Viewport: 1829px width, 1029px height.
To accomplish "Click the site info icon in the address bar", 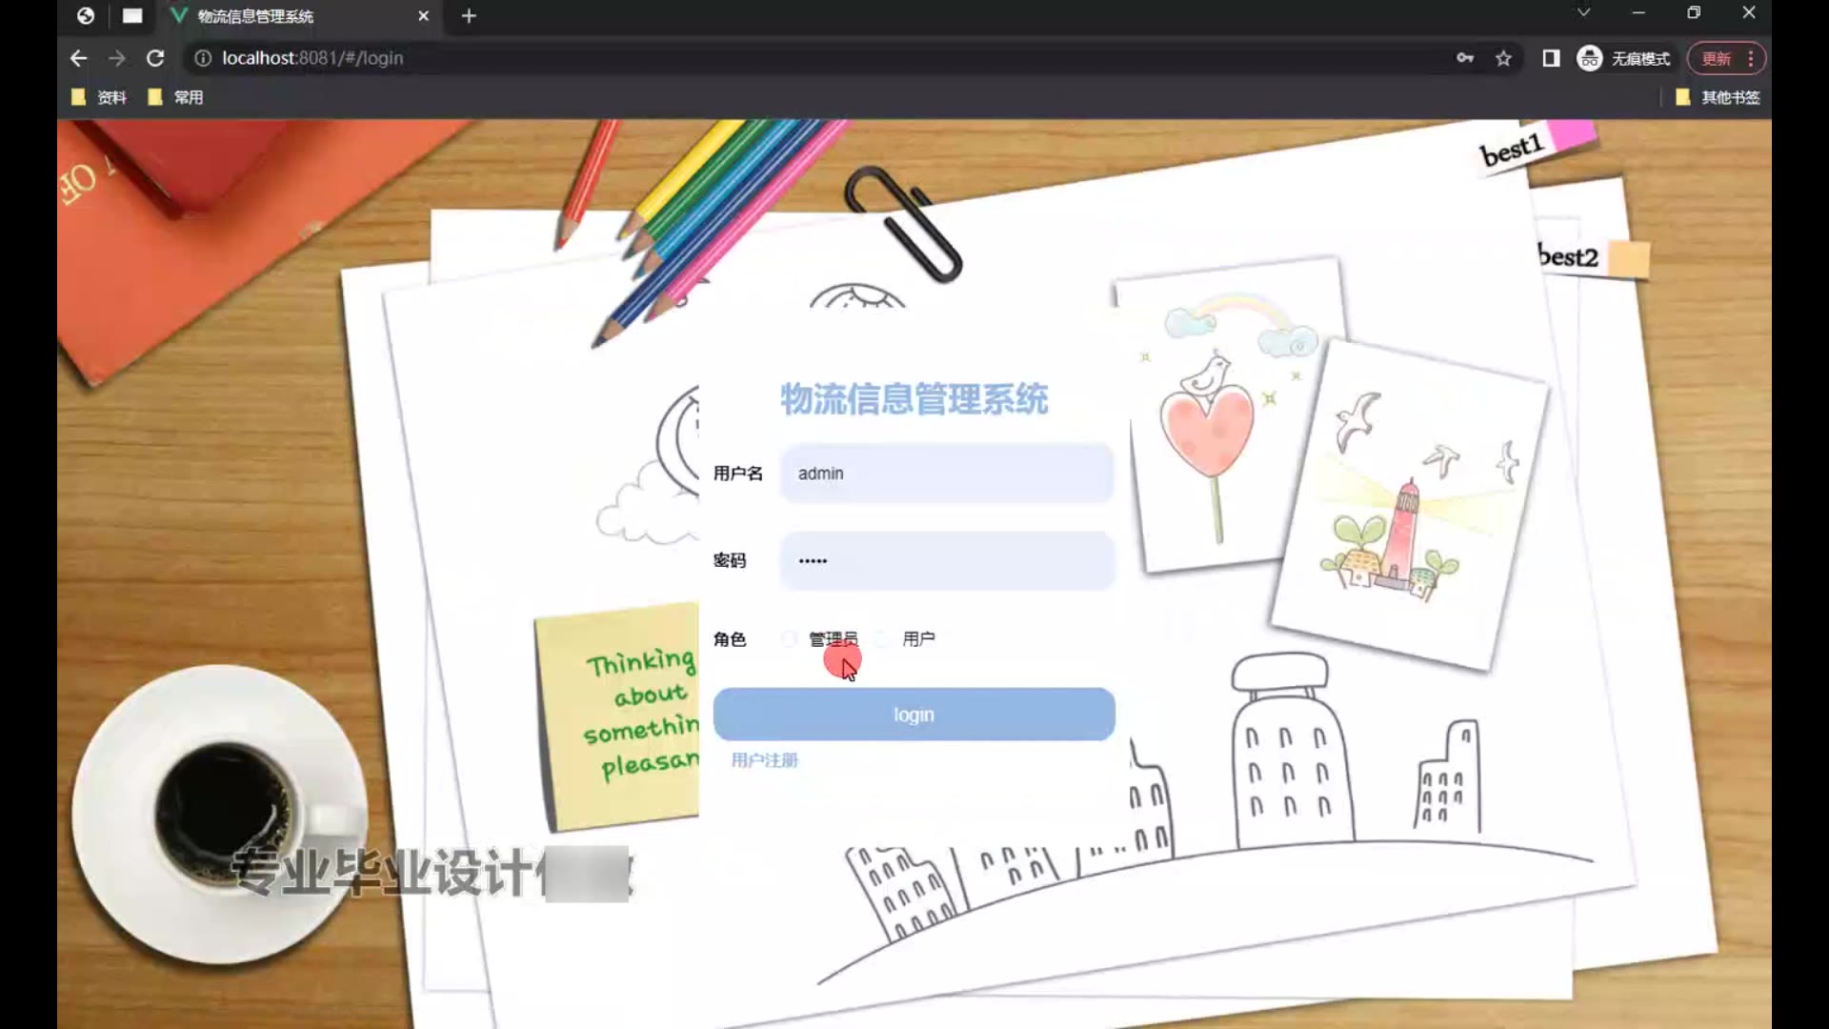I will (203, 58).
